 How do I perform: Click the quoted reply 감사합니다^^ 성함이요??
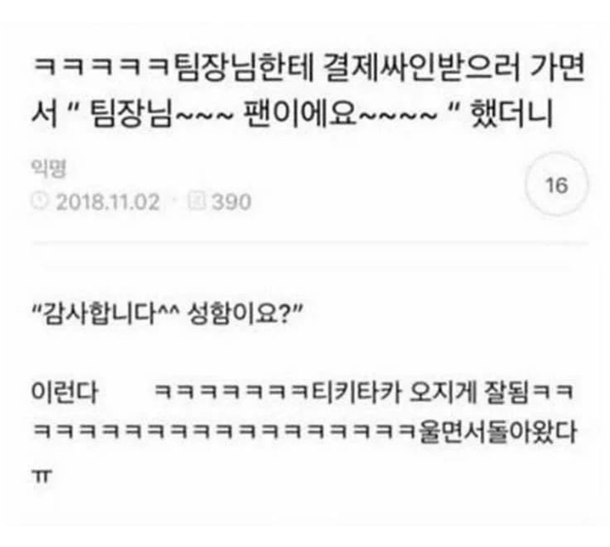(167, 313)
